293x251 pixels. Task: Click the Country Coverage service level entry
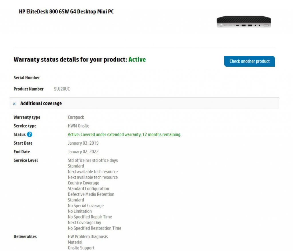[x=83, y=183]
